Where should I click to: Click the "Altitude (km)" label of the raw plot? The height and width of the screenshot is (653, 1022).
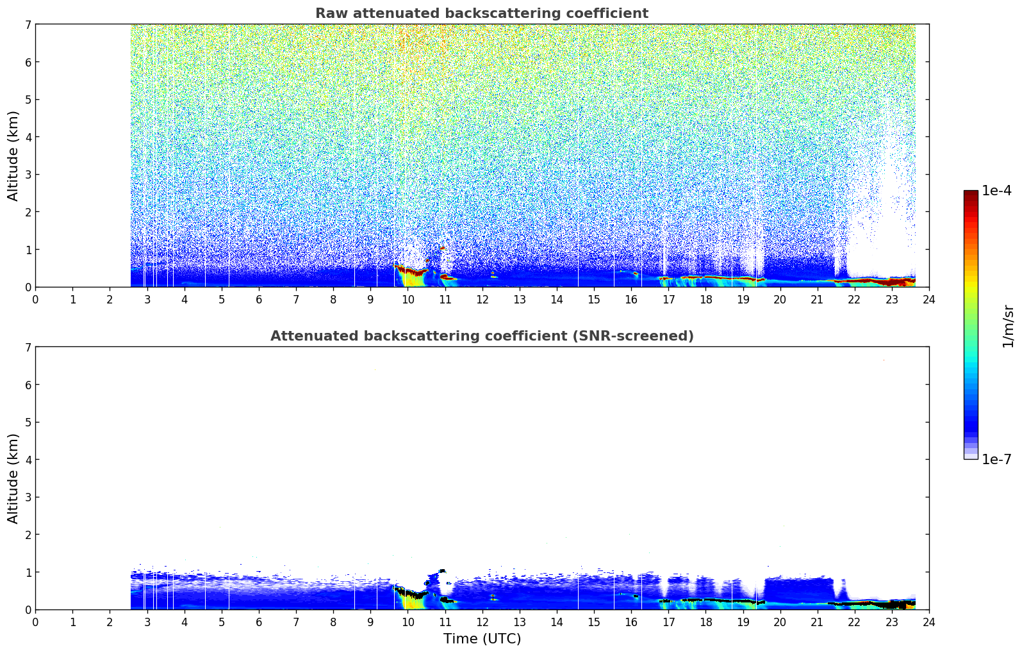13,156
